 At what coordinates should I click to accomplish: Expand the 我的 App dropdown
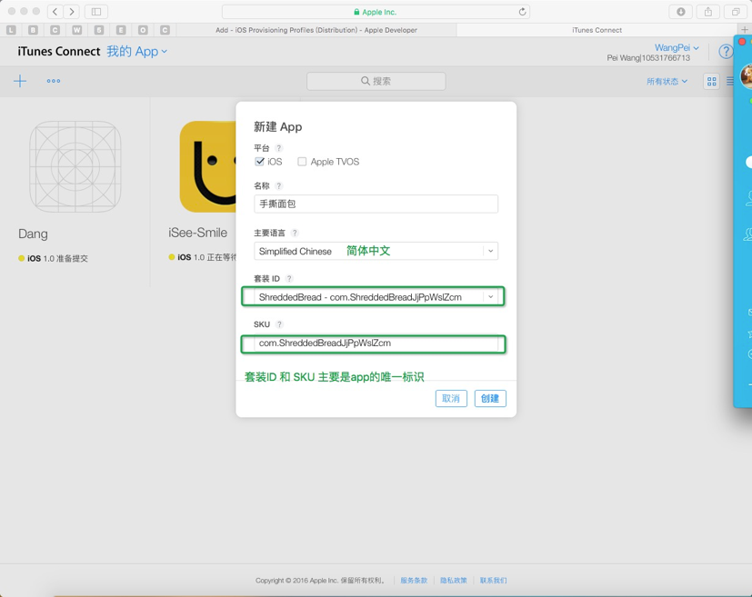tap(136, 51)
